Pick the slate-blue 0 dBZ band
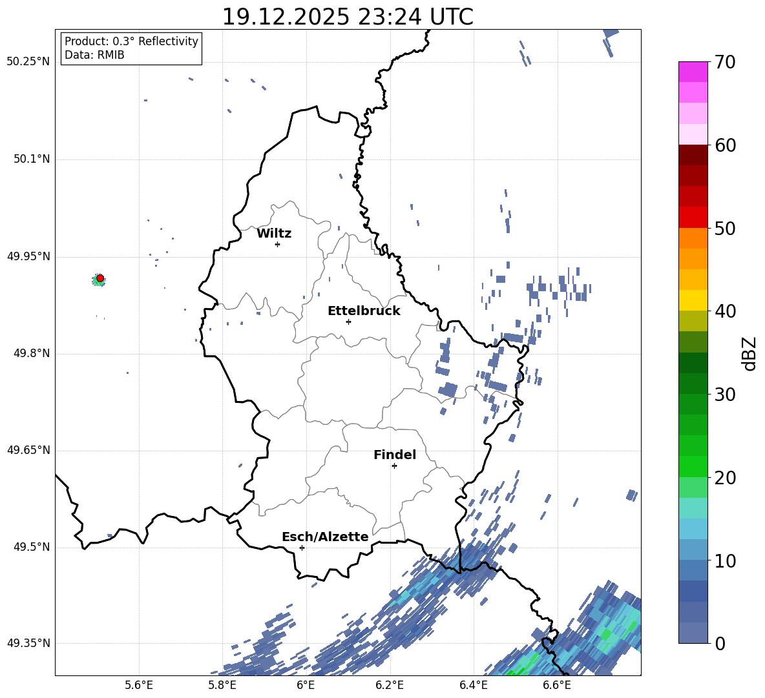 point(693,633)
